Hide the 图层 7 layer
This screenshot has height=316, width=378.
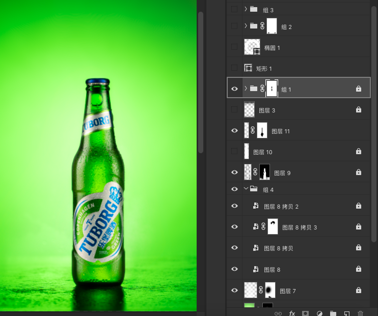point(234,290)
